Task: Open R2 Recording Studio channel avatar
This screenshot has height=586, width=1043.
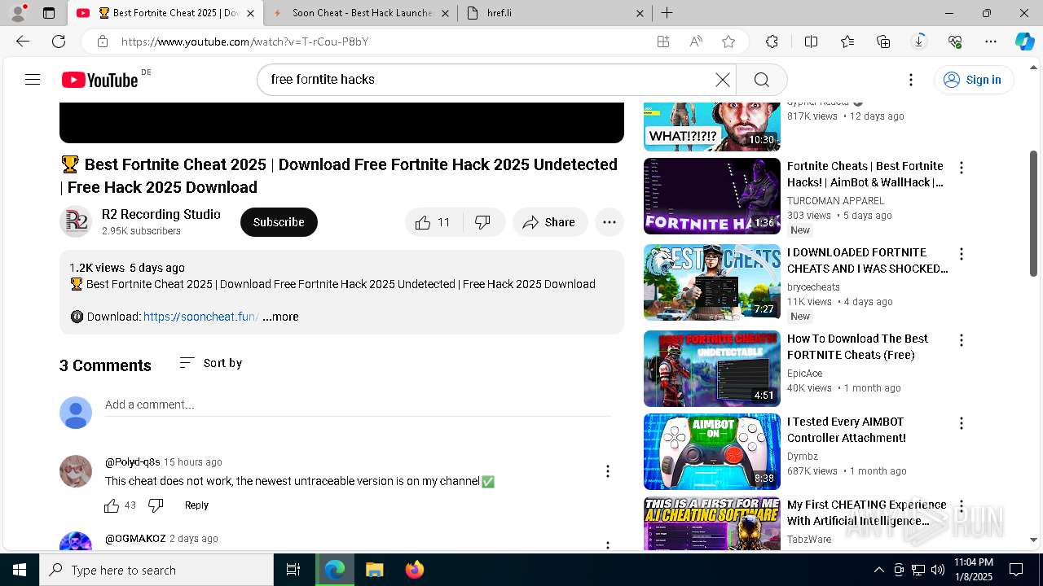Action: point(76,222)
